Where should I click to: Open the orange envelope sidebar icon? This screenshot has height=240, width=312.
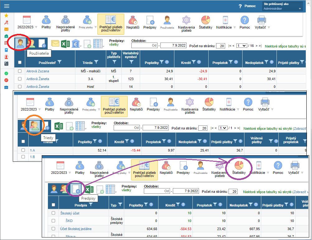click(6, 29)
